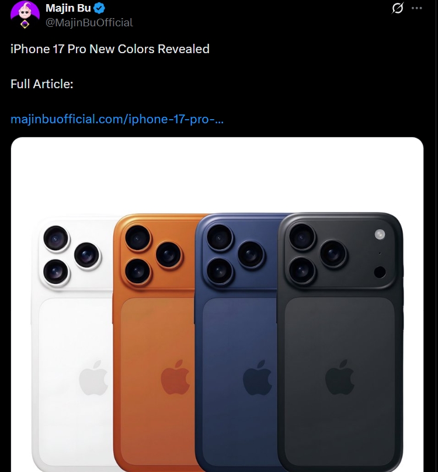Screen dimensions: 438x472
Task: Click the orange iPhone body in the image
Action: 154,343
